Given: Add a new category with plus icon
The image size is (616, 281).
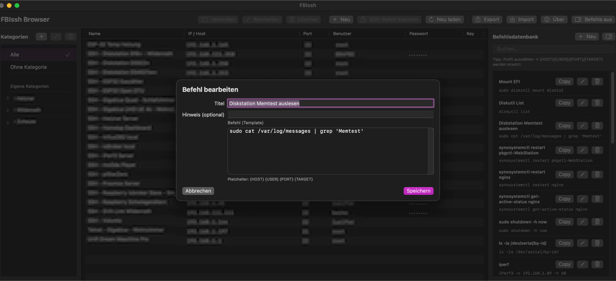Looking at the screenshot, I should click(41, 37).
